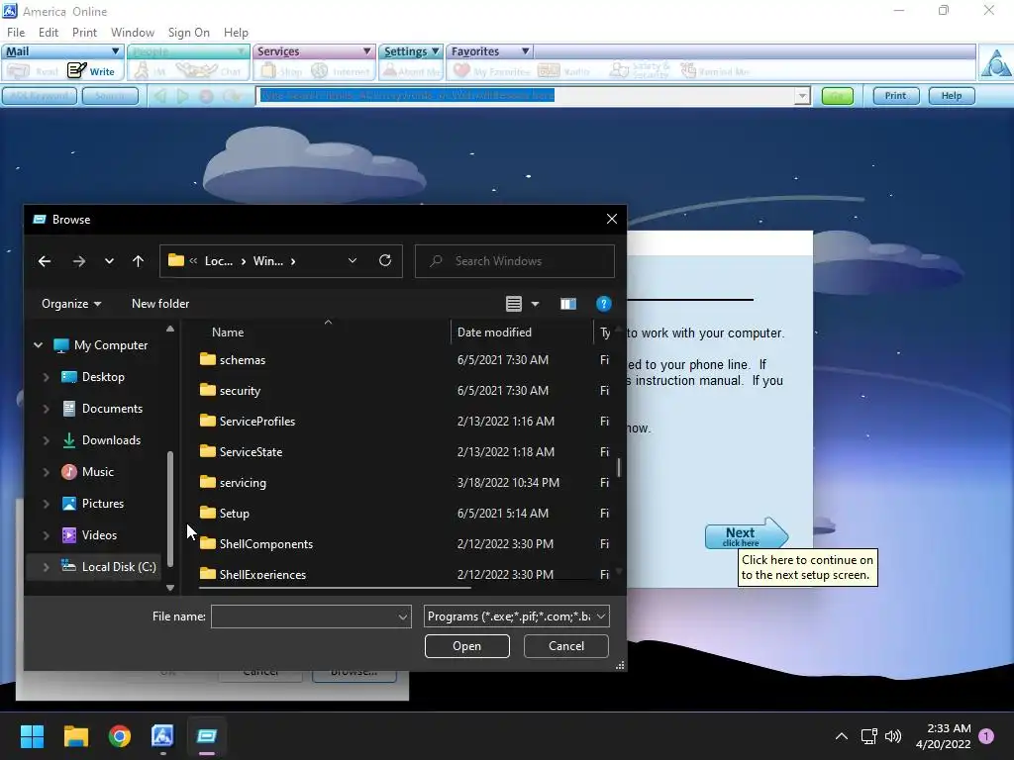Launch Chrome from taskbar
This screenshot has width=1014, height=760.
point(120,736)
